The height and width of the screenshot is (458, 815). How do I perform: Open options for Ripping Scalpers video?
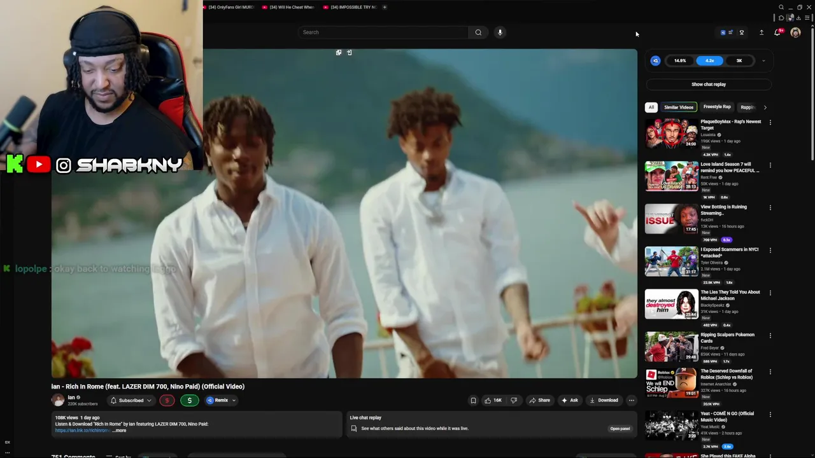[x=770, y=335]
